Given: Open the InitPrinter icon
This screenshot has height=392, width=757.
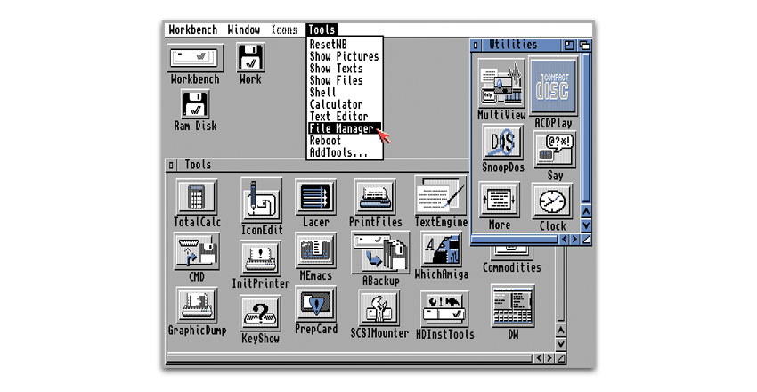Looking at the screenshot, I should [x=261, y=258].
